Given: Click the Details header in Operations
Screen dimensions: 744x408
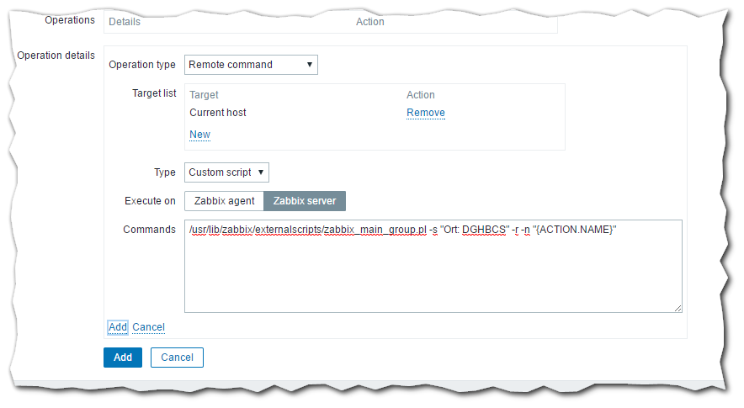Looking at the screenshot, I should pos(124,22).
